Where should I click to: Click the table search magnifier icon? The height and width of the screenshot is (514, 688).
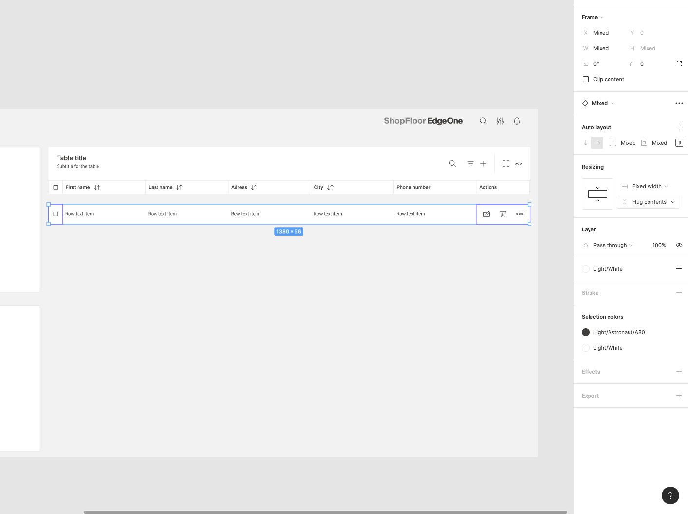(x=452, y=164)
